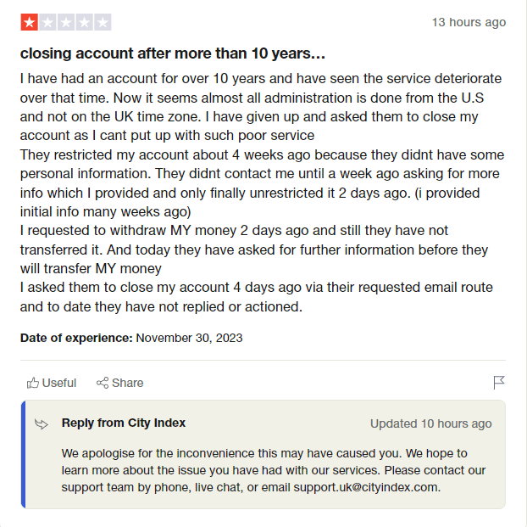Click the 'Date of experience' label
The width and height of the screenshot is (527, 527).
[x=76, y=338]
